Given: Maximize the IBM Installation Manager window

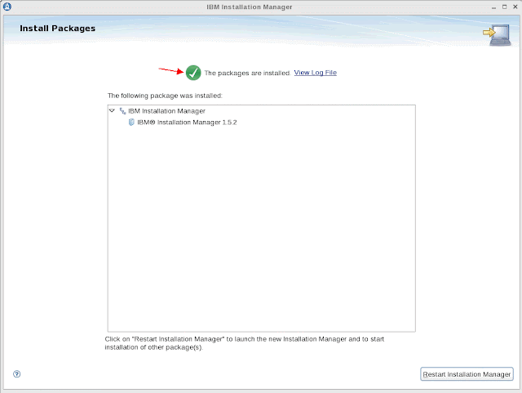Looking at the screenshot, I should (504, 7).
